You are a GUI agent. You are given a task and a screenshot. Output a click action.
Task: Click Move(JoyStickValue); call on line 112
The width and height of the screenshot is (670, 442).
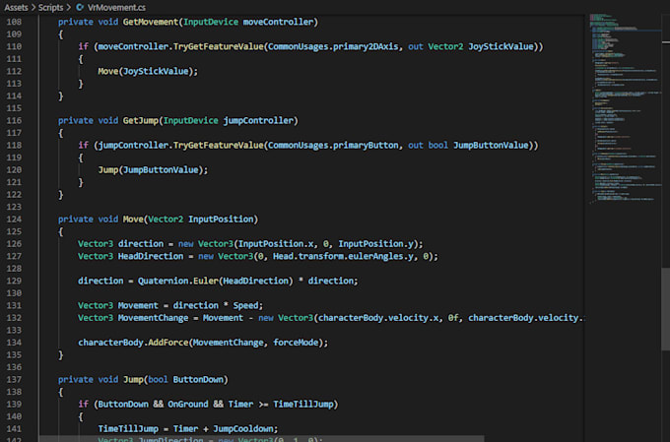(x=148, y=71)
